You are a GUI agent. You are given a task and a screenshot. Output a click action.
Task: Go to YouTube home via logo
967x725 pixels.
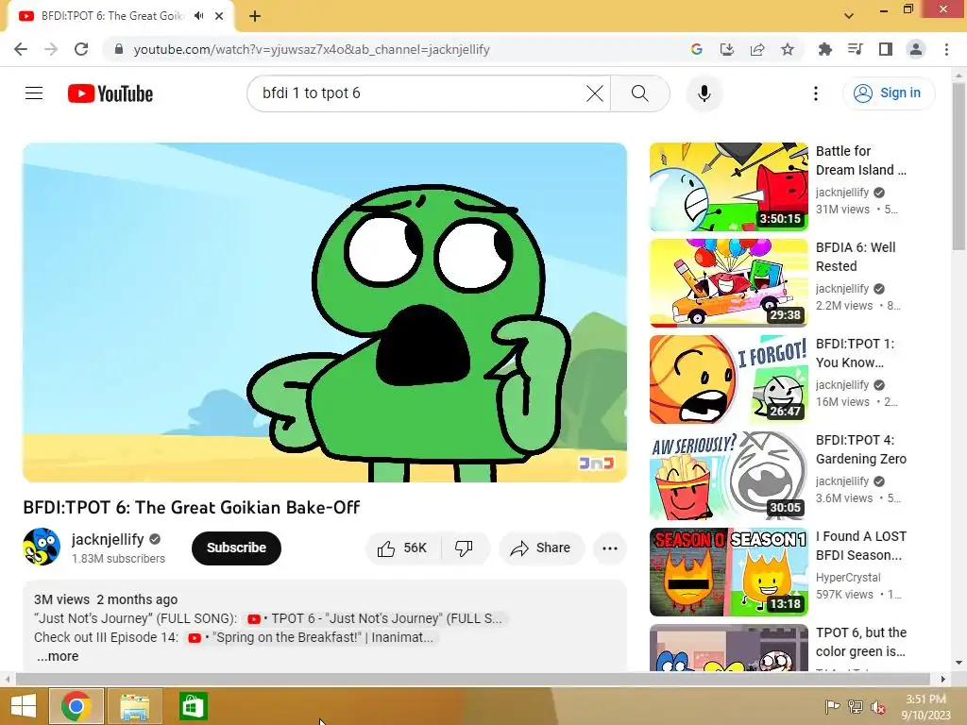click(110, 93)
